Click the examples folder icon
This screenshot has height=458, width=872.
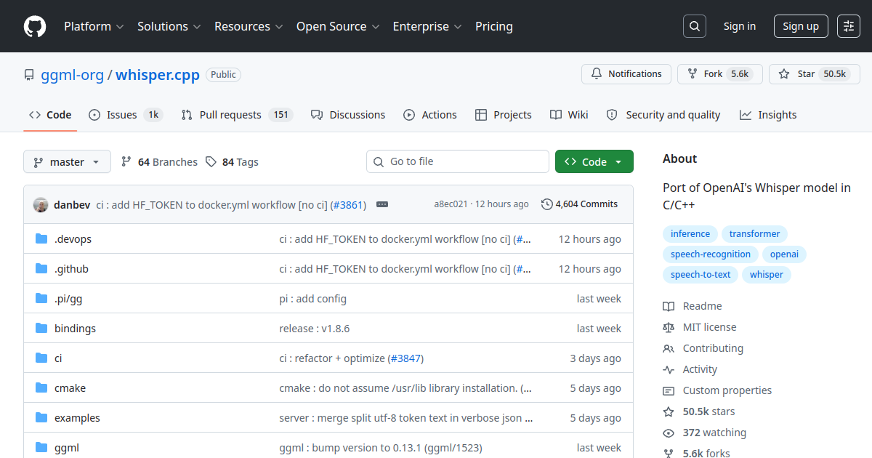pos(41,418)
